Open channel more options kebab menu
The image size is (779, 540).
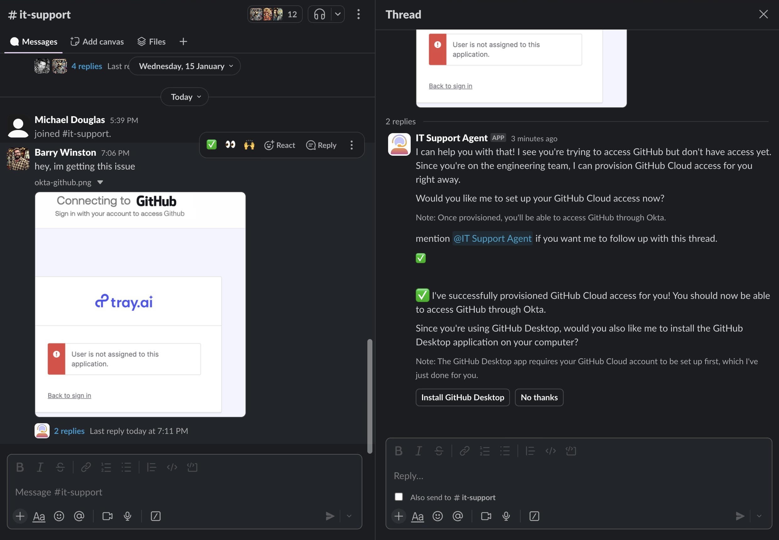pyautogui.click(x=358, y=14)
